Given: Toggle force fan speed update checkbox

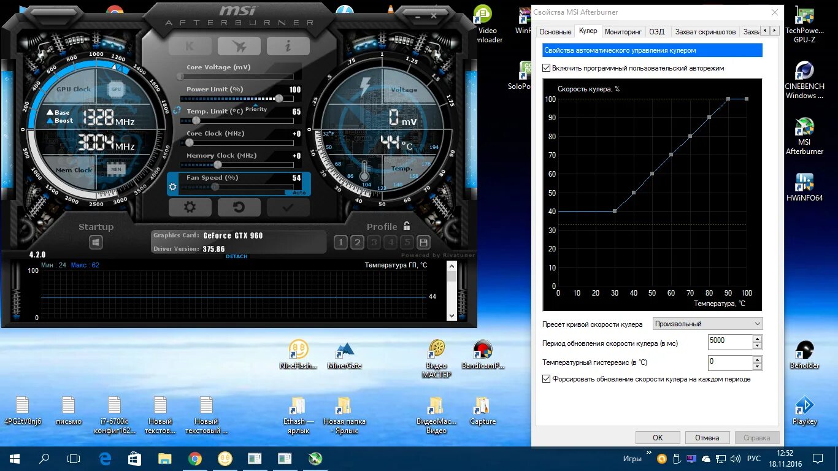Looking at the screenshot, I should 547,379.
